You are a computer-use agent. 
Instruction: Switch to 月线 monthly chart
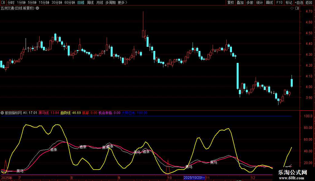[x=100, y=3]
